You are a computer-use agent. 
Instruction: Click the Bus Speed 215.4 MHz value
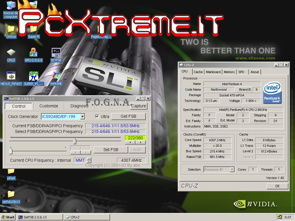click(x=217, y=151)
